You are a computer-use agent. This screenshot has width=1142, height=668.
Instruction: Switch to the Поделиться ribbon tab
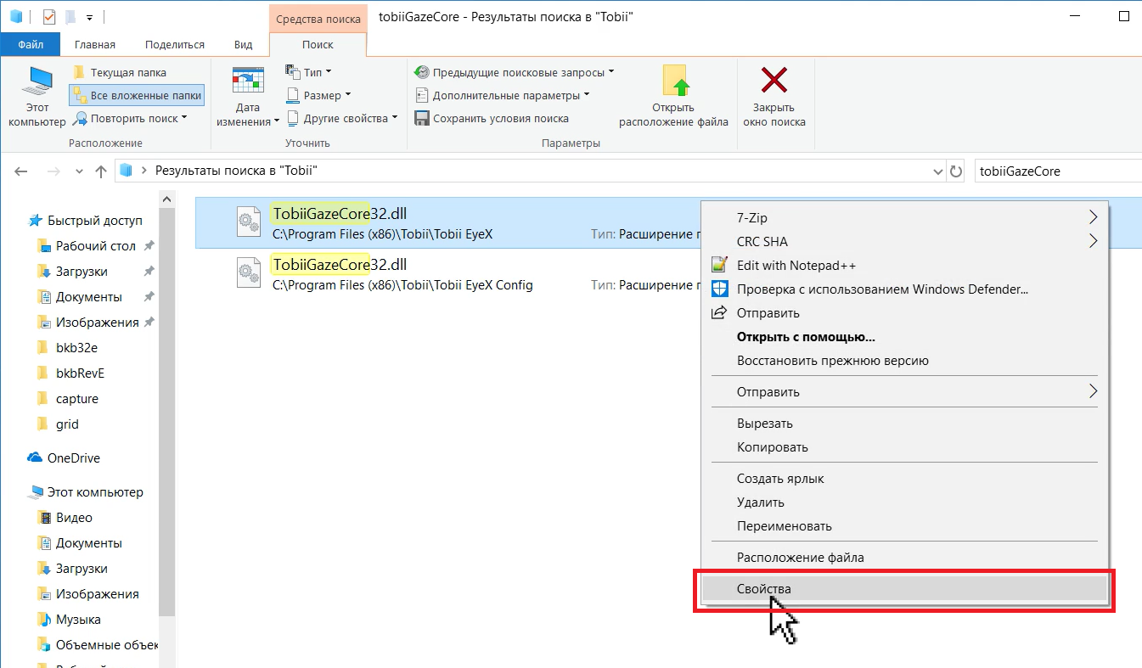click(175, 45)
